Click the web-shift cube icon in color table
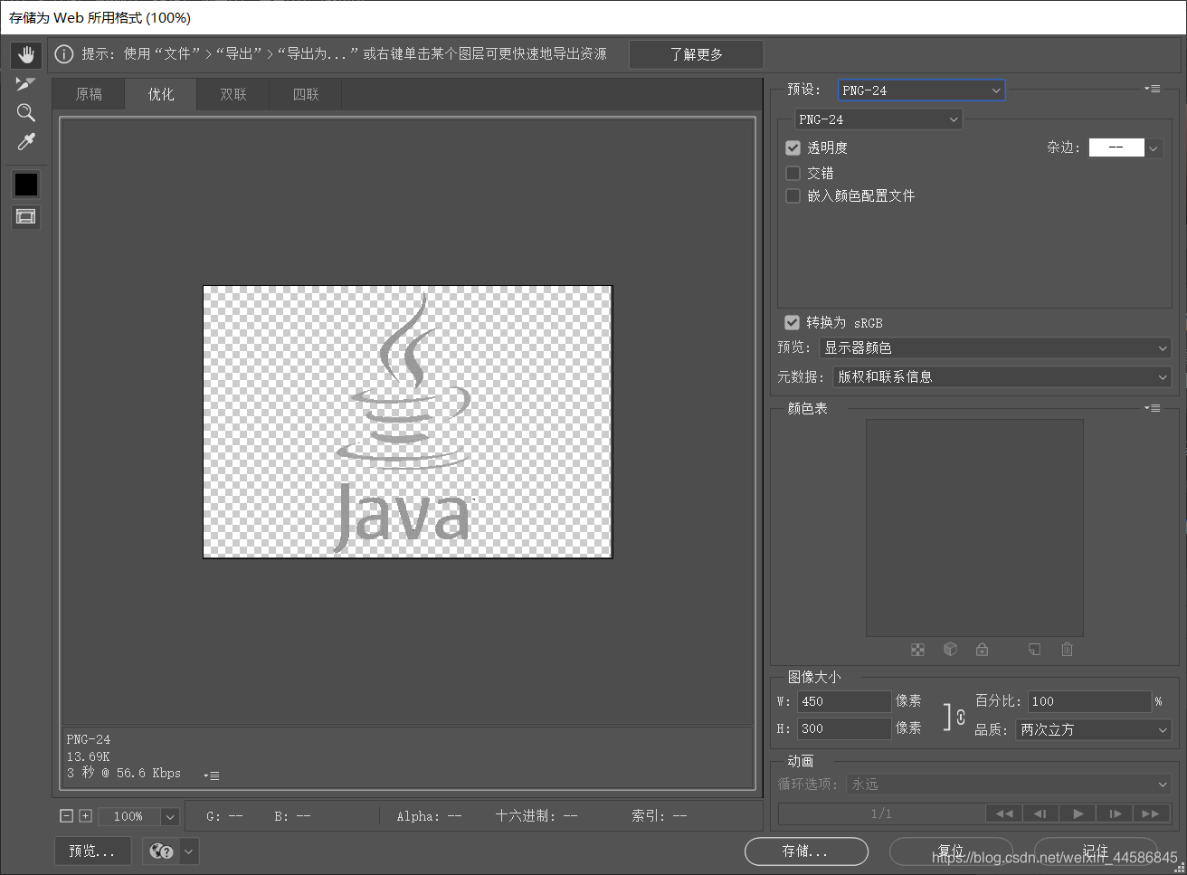The image size is (1187, 875). (x=950, y=650)
